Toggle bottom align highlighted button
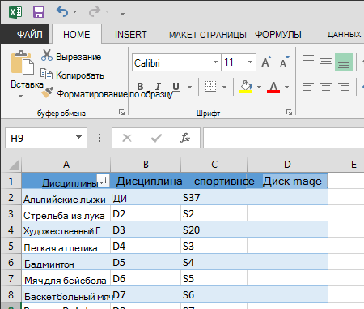This screenshot has height=309, width=364. (x=344, y=62)
